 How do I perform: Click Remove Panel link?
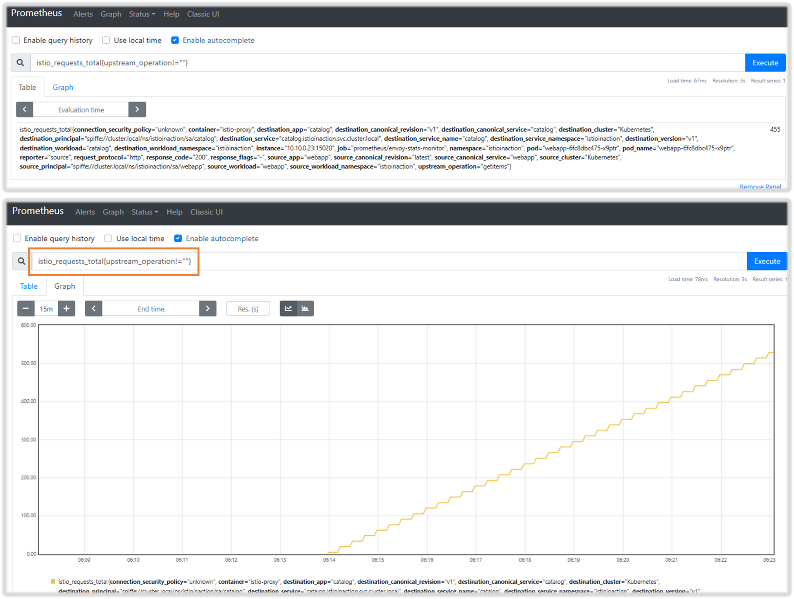760,187
